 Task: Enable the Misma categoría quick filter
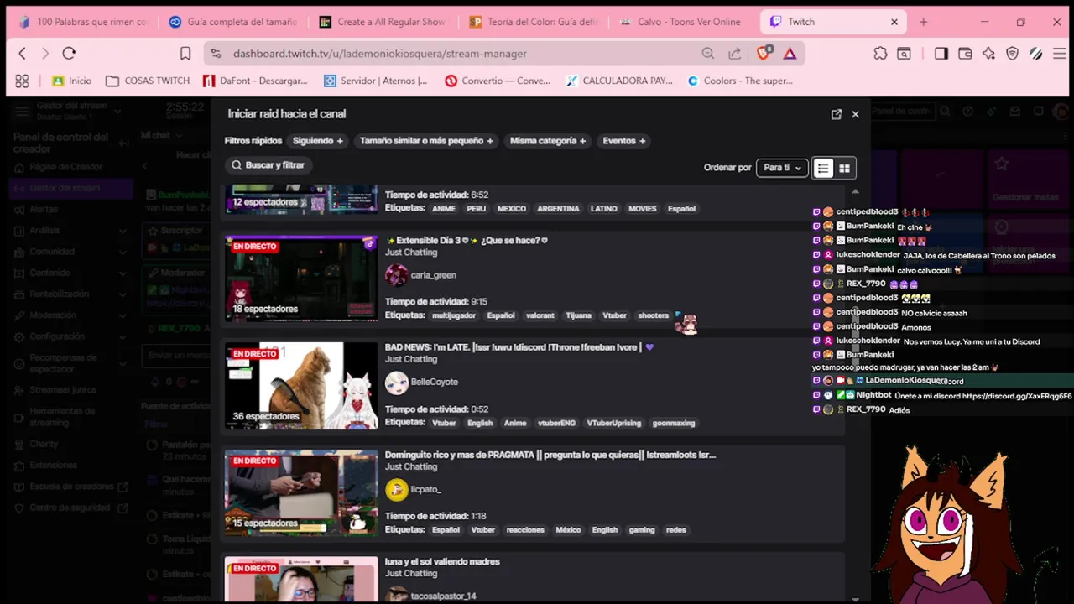(x=548, y=141)
